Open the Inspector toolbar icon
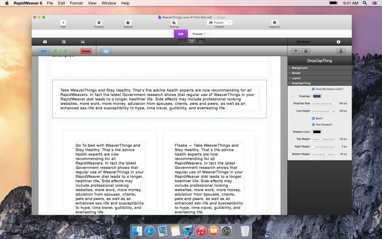The image size is (382, 239). coord(274,23)
